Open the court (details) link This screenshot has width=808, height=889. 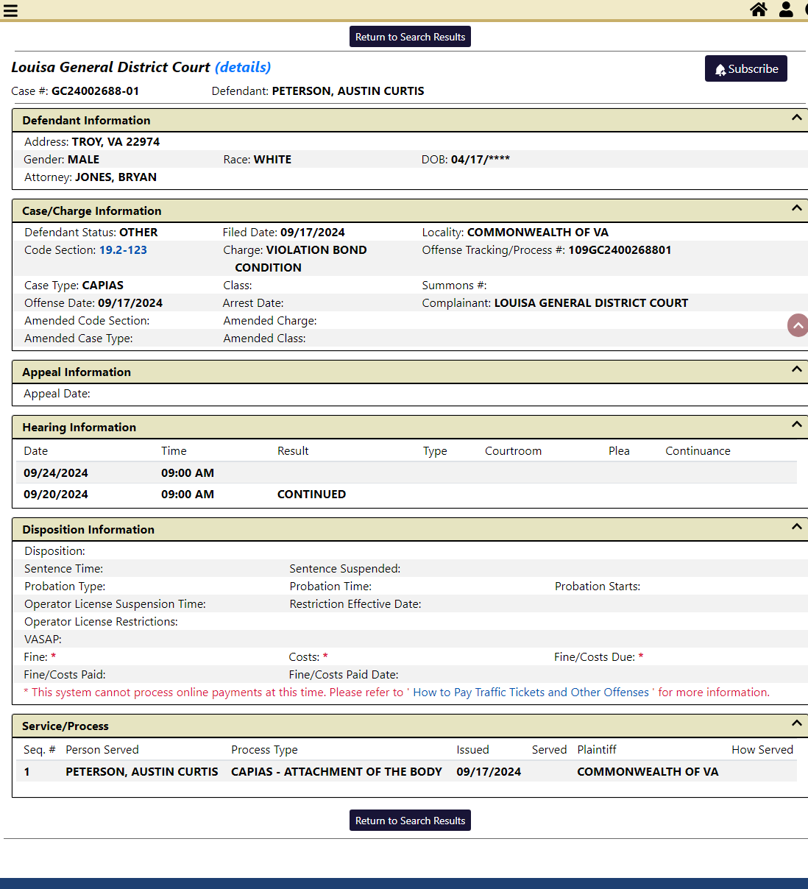[243, 67]
